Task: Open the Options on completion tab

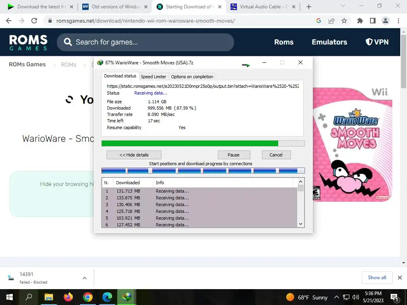Action: click(192, 77)
